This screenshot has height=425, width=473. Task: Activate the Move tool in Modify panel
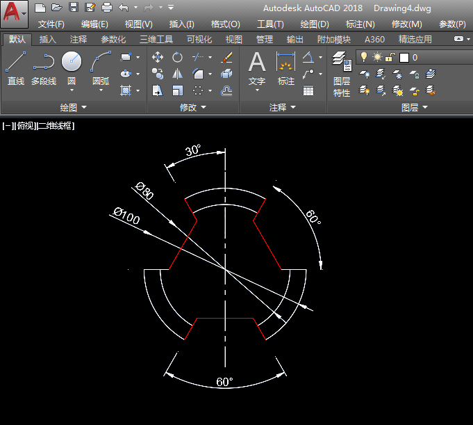[158, 57]
